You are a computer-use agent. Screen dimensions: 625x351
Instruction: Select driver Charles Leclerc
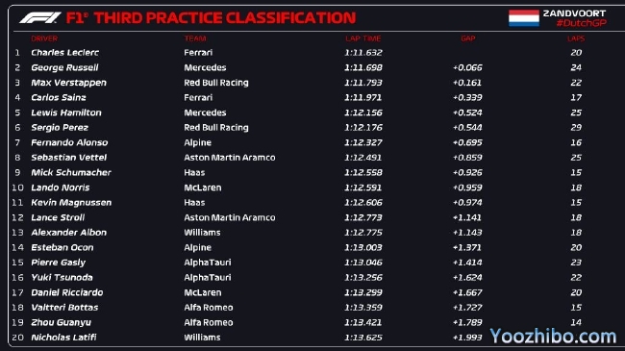click(65, 53)
